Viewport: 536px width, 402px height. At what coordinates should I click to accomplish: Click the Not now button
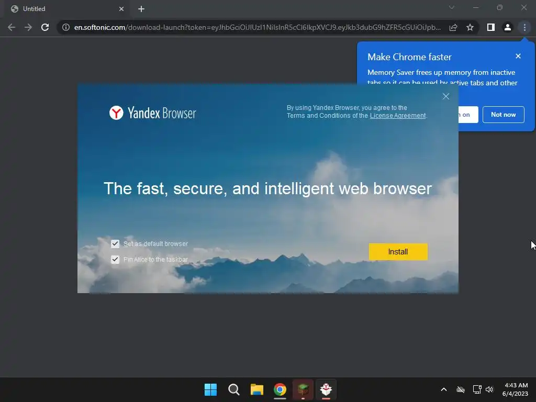tap(503, 115)
